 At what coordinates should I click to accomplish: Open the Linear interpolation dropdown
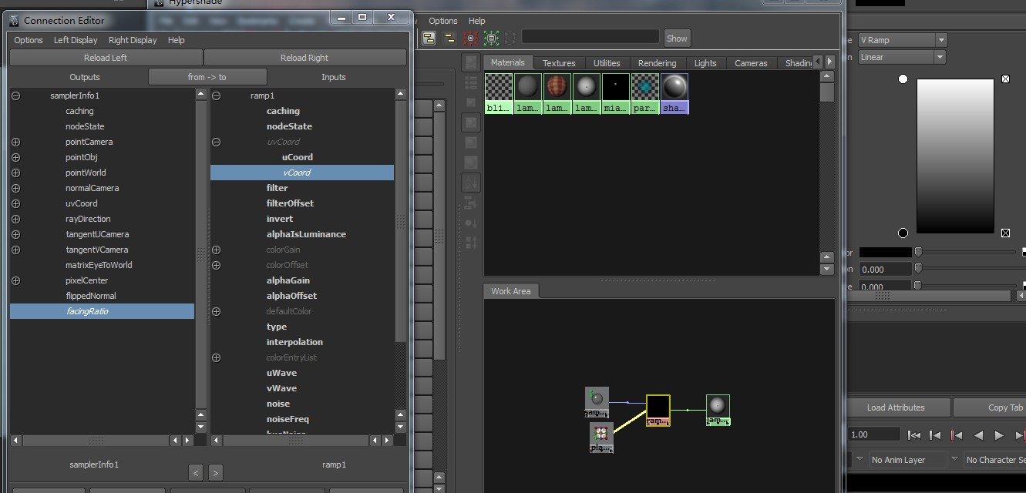point(902,57)
